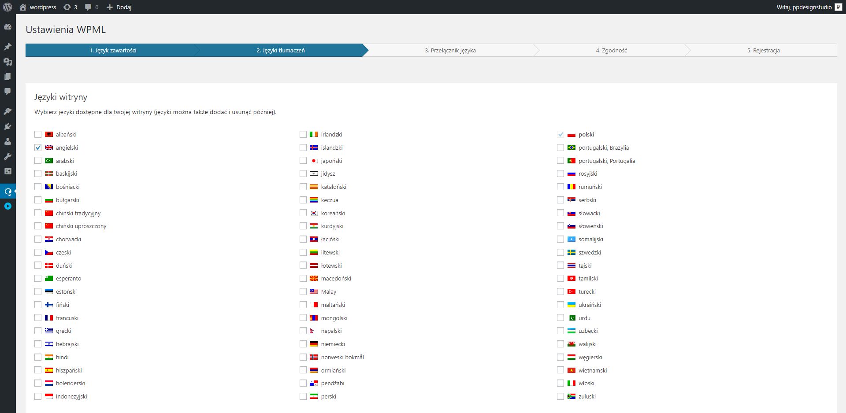
Task: Click the German flag beside niemiecki
Action: point(314,344)
